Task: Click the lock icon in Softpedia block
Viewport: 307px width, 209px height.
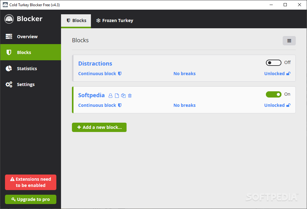Action: (288, 105)
